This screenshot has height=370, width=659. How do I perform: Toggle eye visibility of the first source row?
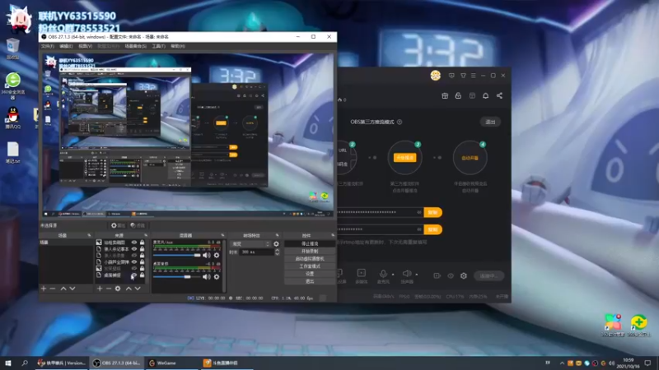pyautogui.click(x=134, y=243)
